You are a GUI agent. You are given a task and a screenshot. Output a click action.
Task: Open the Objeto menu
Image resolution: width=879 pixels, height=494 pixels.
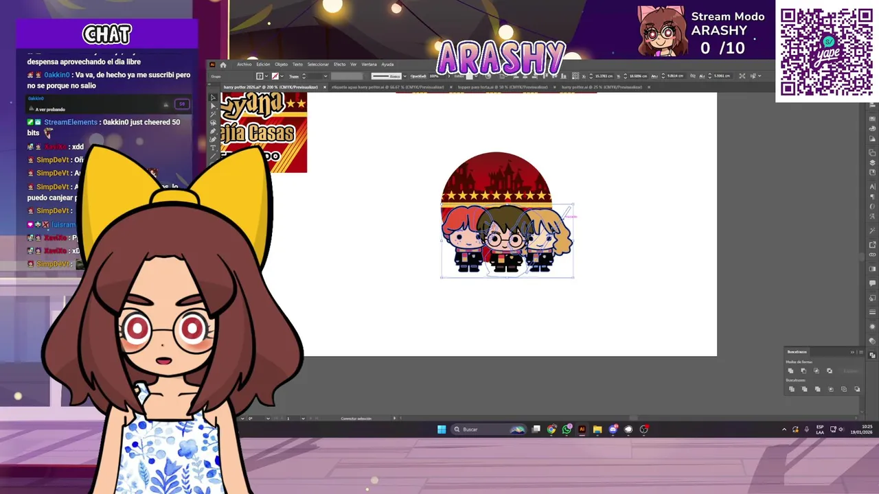(282, 64)
